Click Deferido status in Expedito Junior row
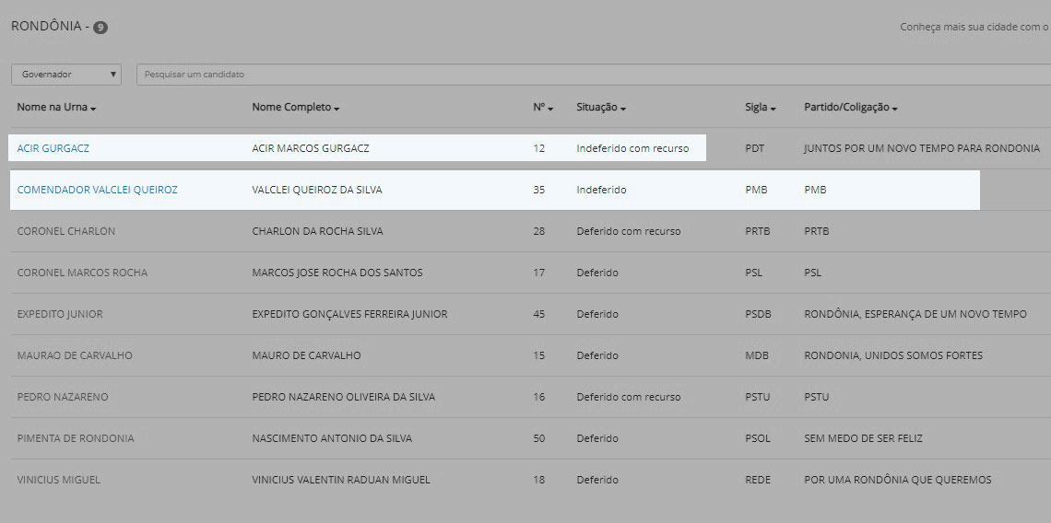 coord(597,314)
